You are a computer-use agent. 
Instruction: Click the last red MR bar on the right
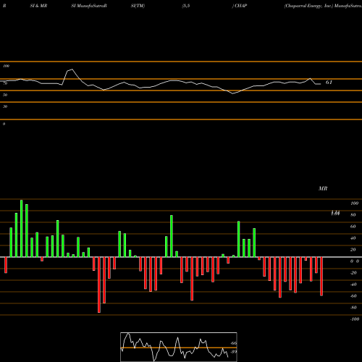[321, 277]
